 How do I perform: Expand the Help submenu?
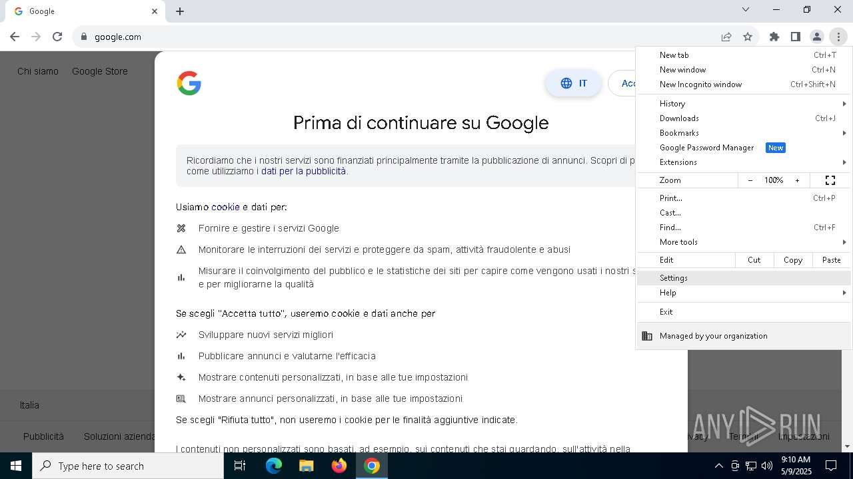coord(744,293)
